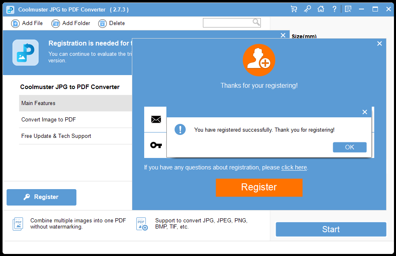Click the key registration icon in title bar

(x=307, y=9)
